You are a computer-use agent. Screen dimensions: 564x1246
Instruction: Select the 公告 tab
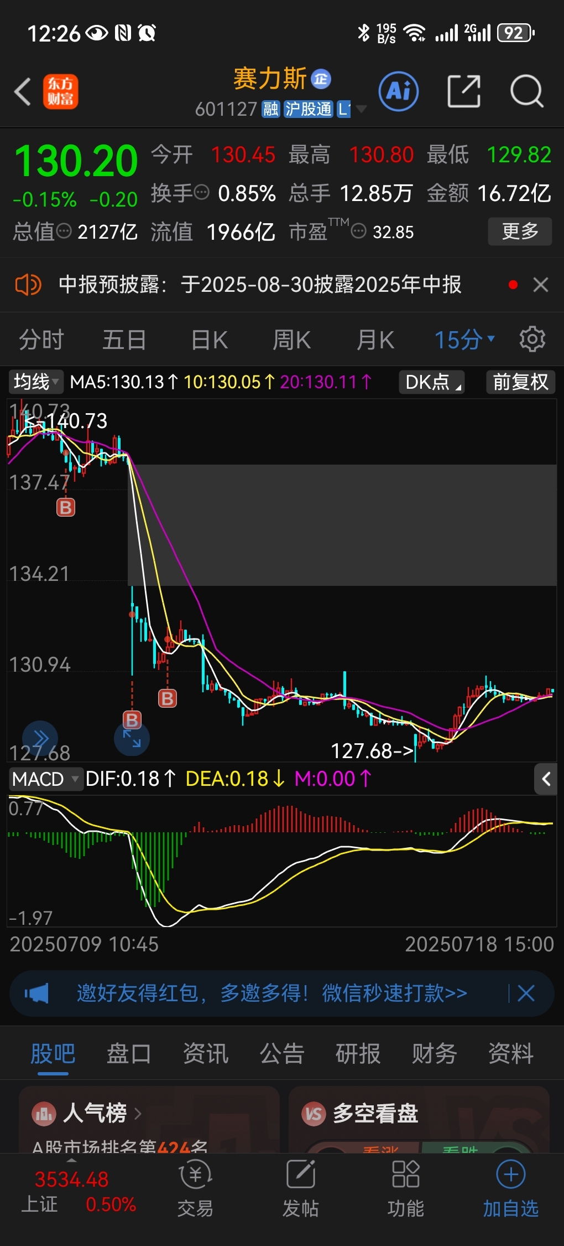coord(282,1053)
